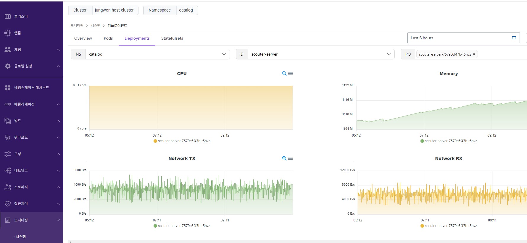Expand the 네트워크 menu chevron
This screenshot has width=527, height=243.
click(58, 171)
